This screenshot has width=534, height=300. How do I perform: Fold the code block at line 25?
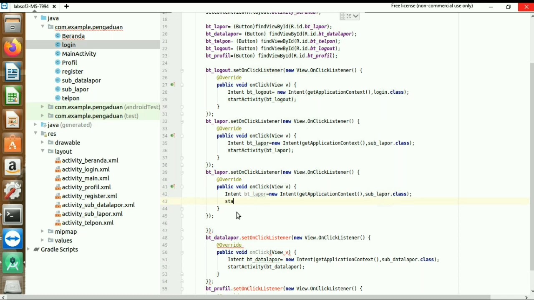click(182, 70)
